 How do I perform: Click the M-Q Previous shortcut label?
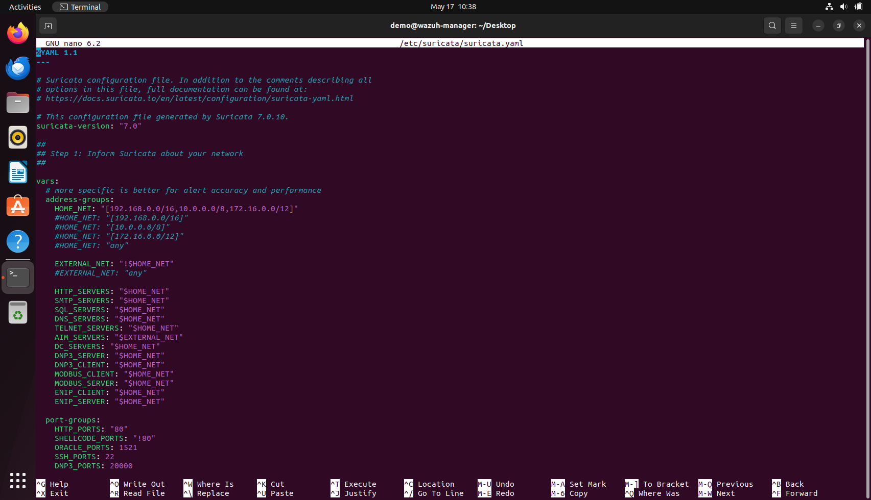click(x=726, y=484)
